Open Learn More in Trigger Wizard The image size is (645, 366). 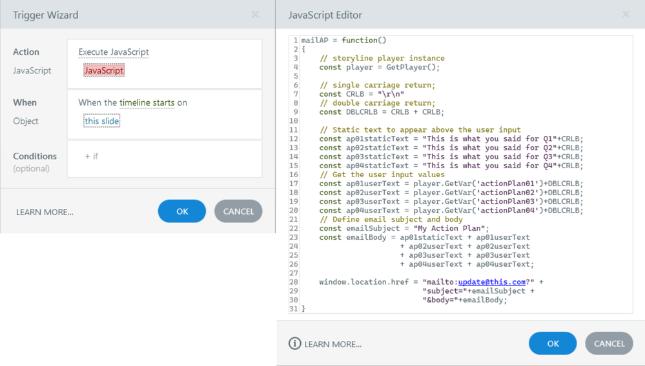(x=45, y=212)
